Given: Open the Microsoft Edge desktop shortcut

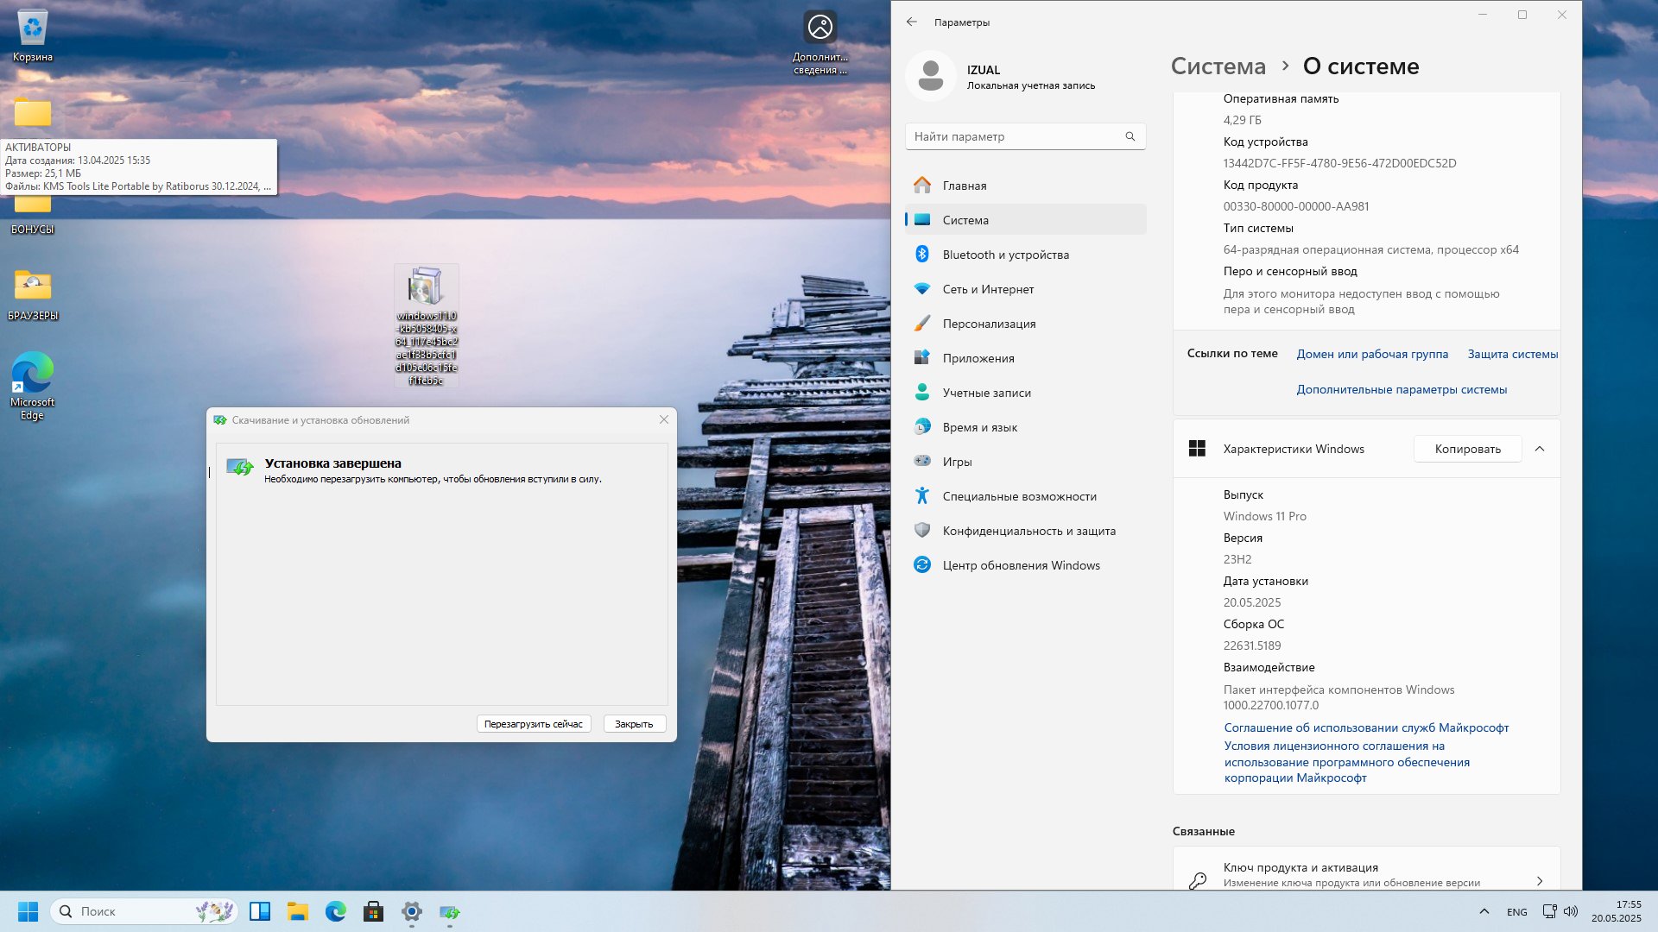Looking at the screenshot, I should pyautogui.click(x=32, y=375).
